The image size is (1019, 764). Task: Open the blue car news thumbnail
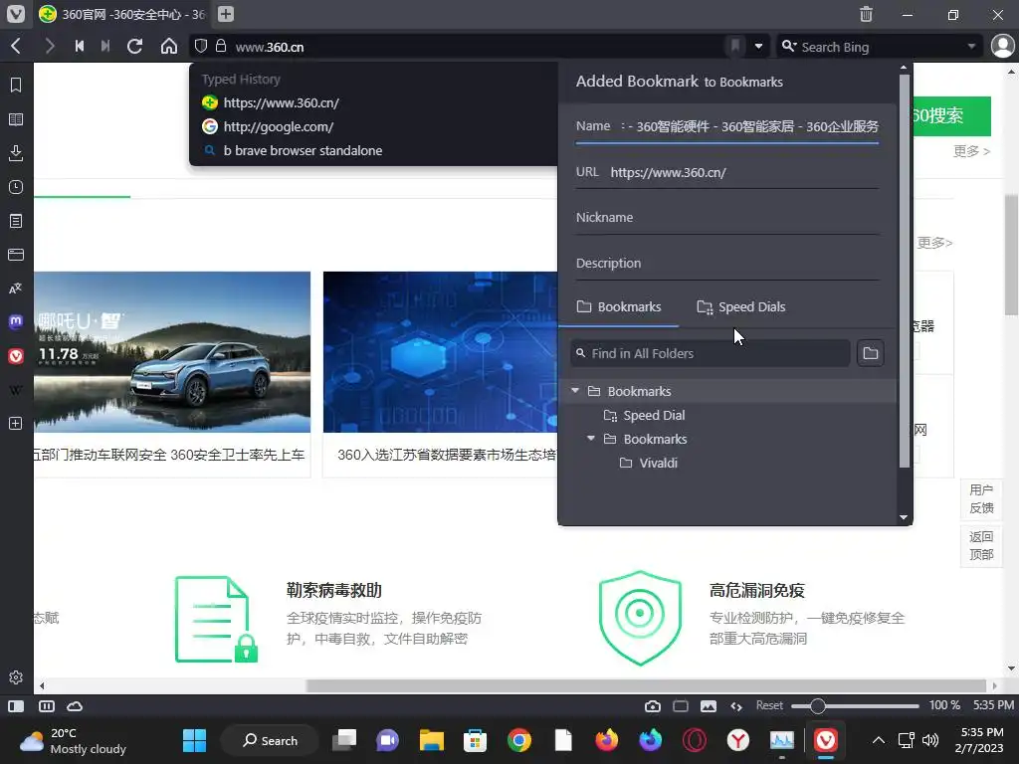pos(171,351)
